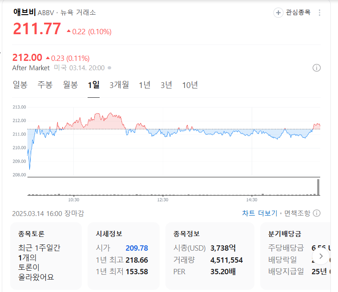This screenshot has width=338, height=292.
Task: Click the 시가 value 209.78
Action: tap(137, 248)
